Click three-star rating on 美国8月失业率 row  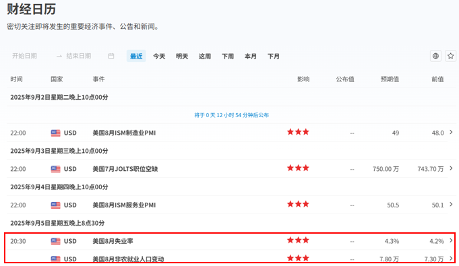pos(298,240)
